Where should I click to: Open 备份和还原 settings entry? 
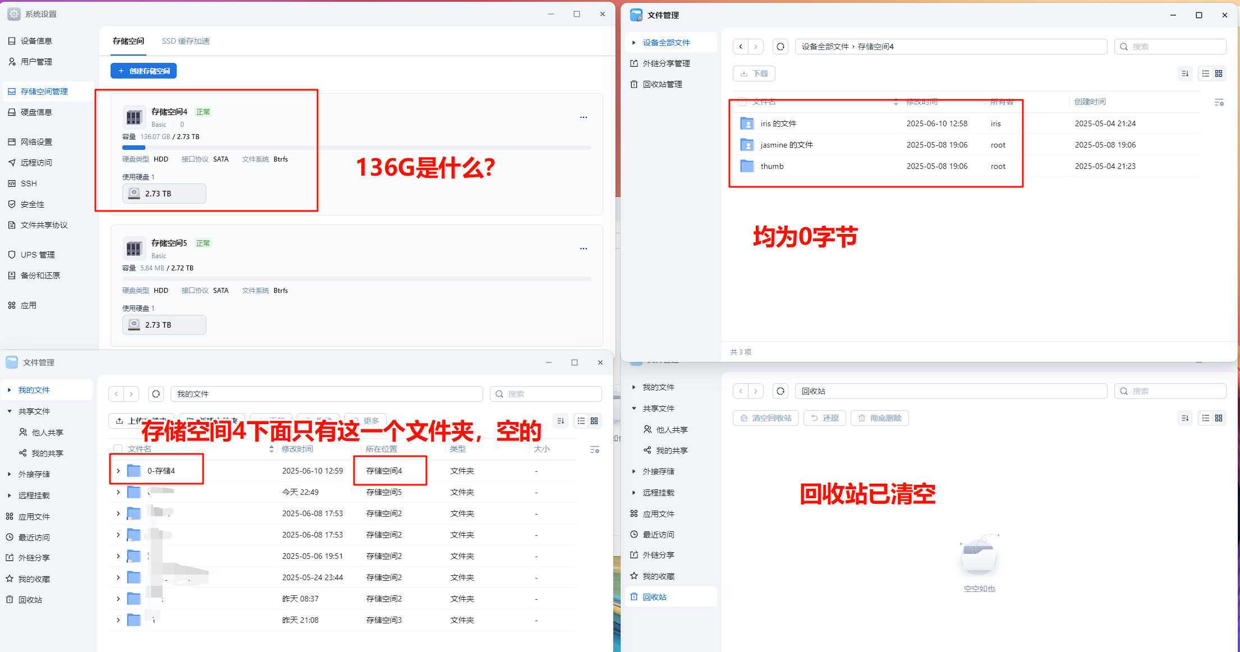[40, 276]
